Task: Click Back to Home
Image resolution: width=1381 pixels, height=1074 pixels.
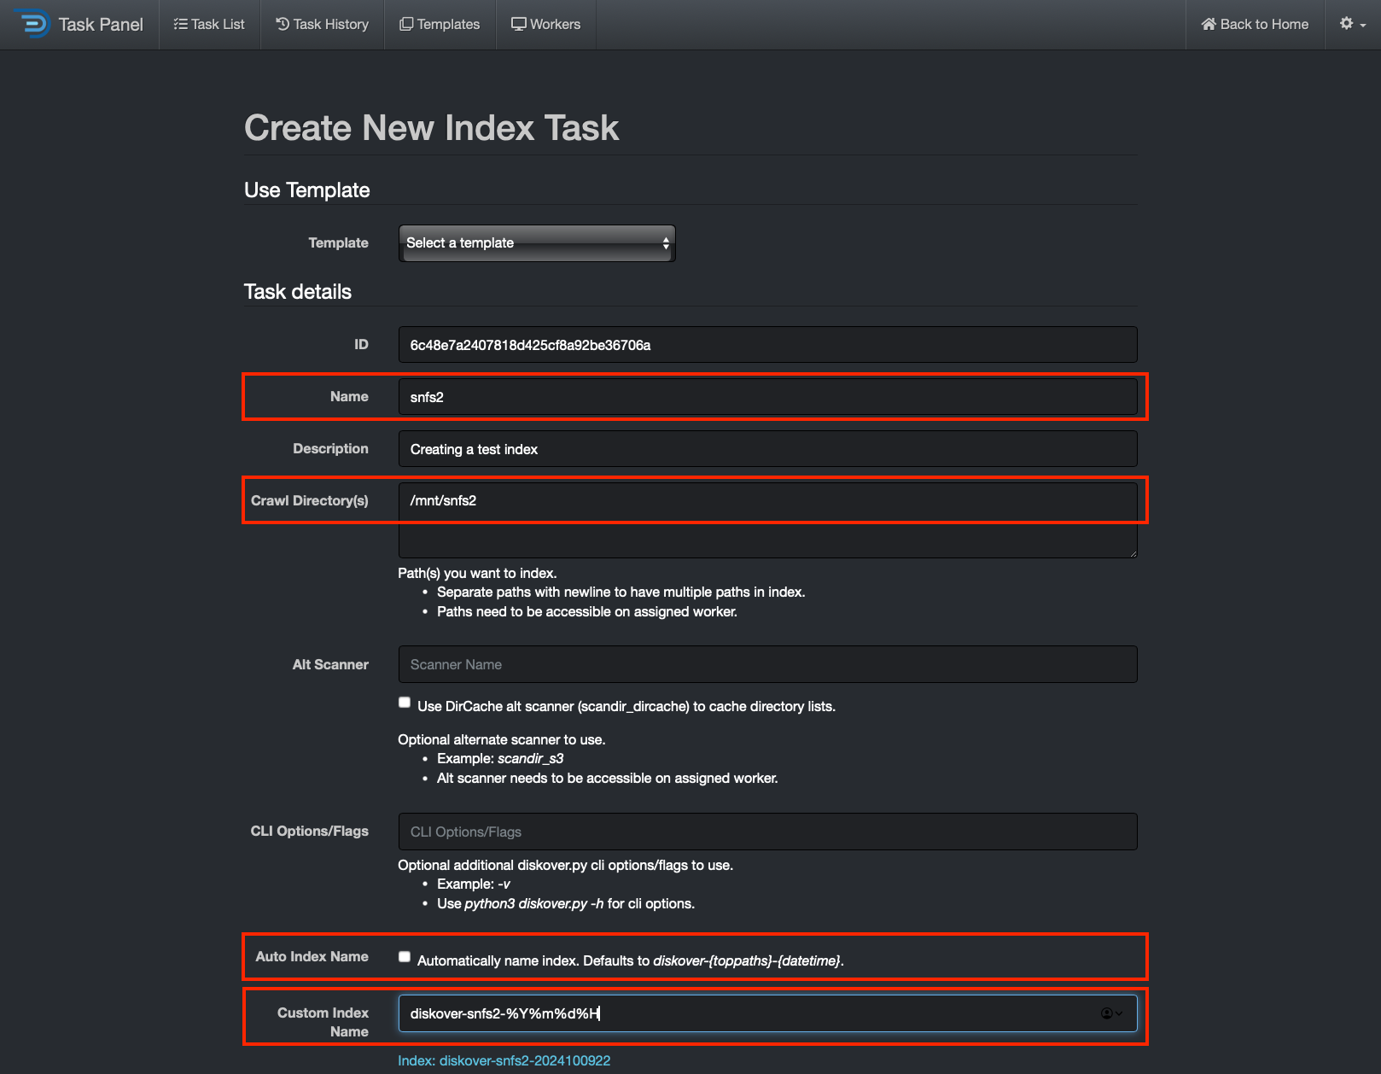Action: point(1254,24)
